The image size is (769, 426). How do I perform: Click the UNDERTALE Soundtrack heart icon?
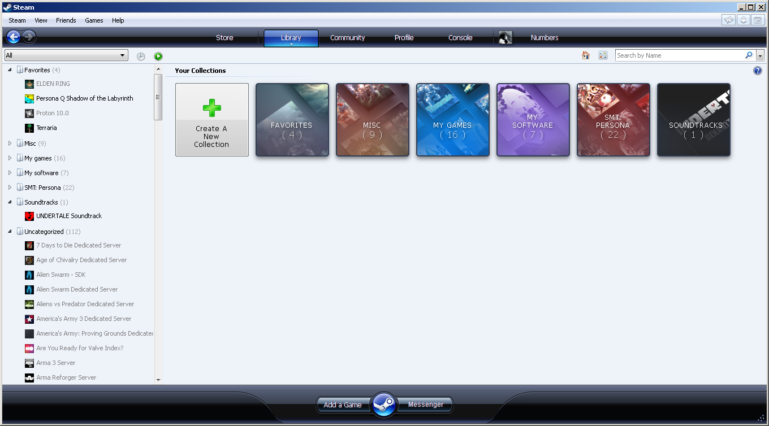coord(29,216)
